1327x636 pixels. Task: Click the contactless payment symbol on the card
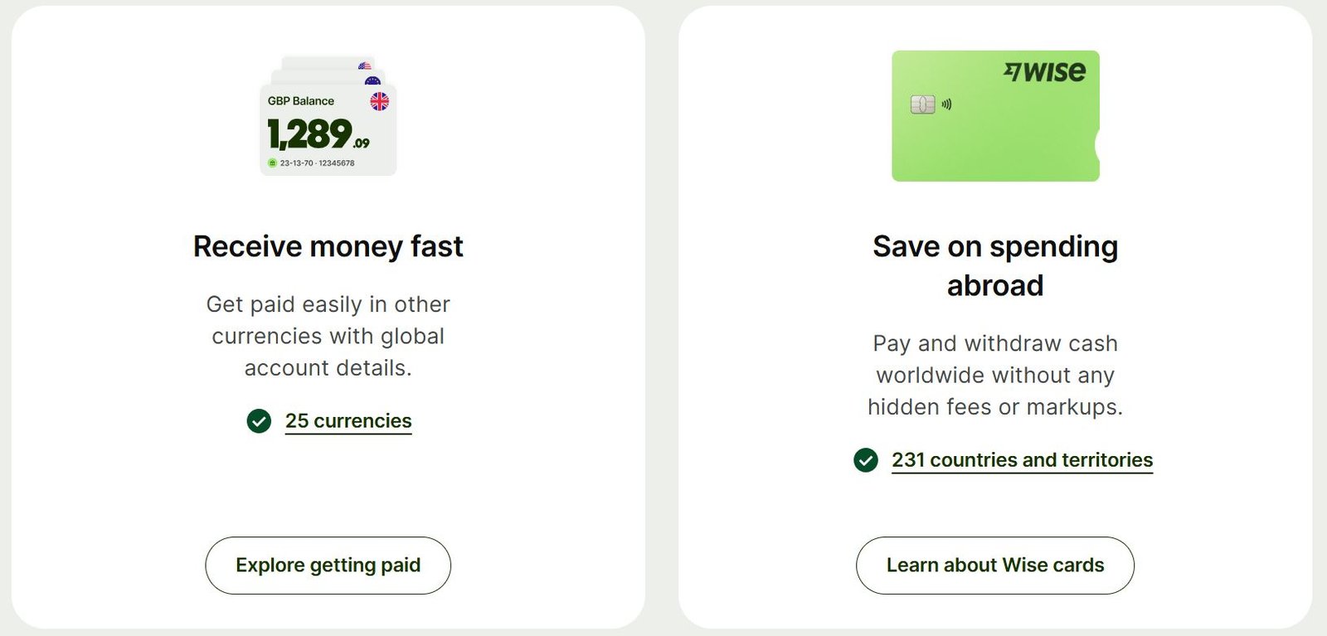tap(946, 104)
